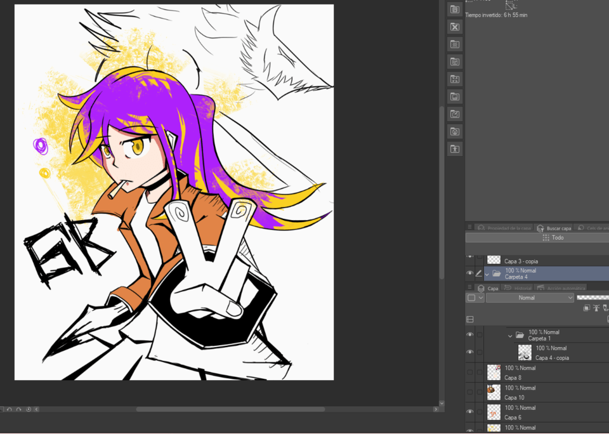Screen dimensions: 609x434
Task: Select the Capa 10 layer thumbnail
Action: 494,392
